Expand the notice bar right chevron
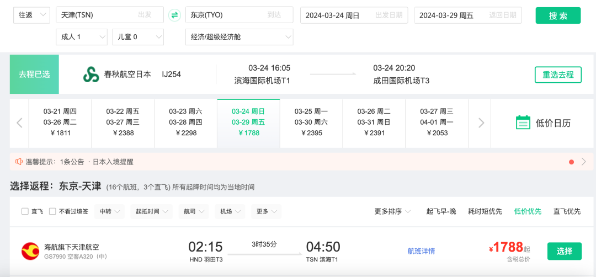This screenshot has height=277, width=596. tap(584, 162)
